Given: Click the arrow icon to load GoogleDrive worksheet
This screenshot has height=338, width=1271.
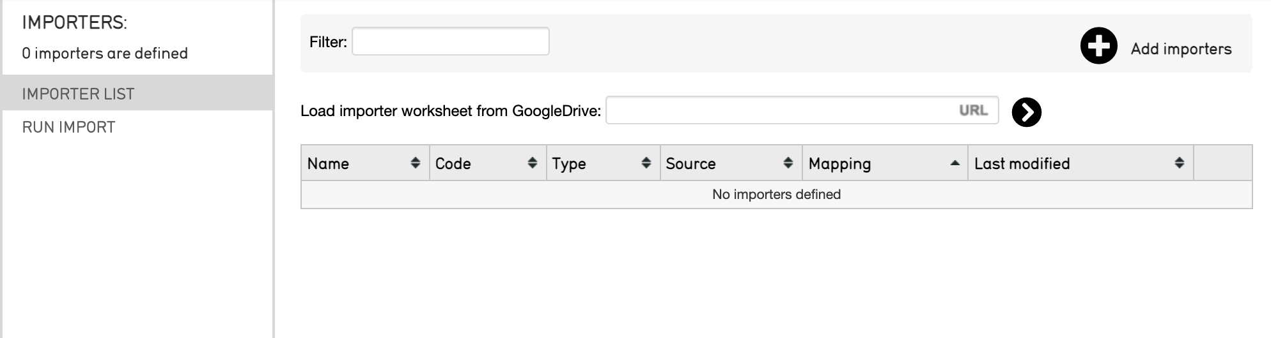Looking at the screenshot, I should point(1026,112).
